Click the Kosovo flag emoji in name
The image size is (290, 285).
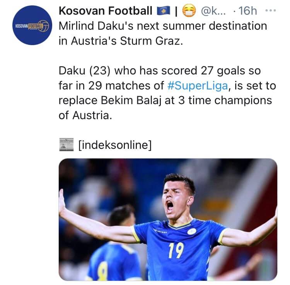coord(163,11)
